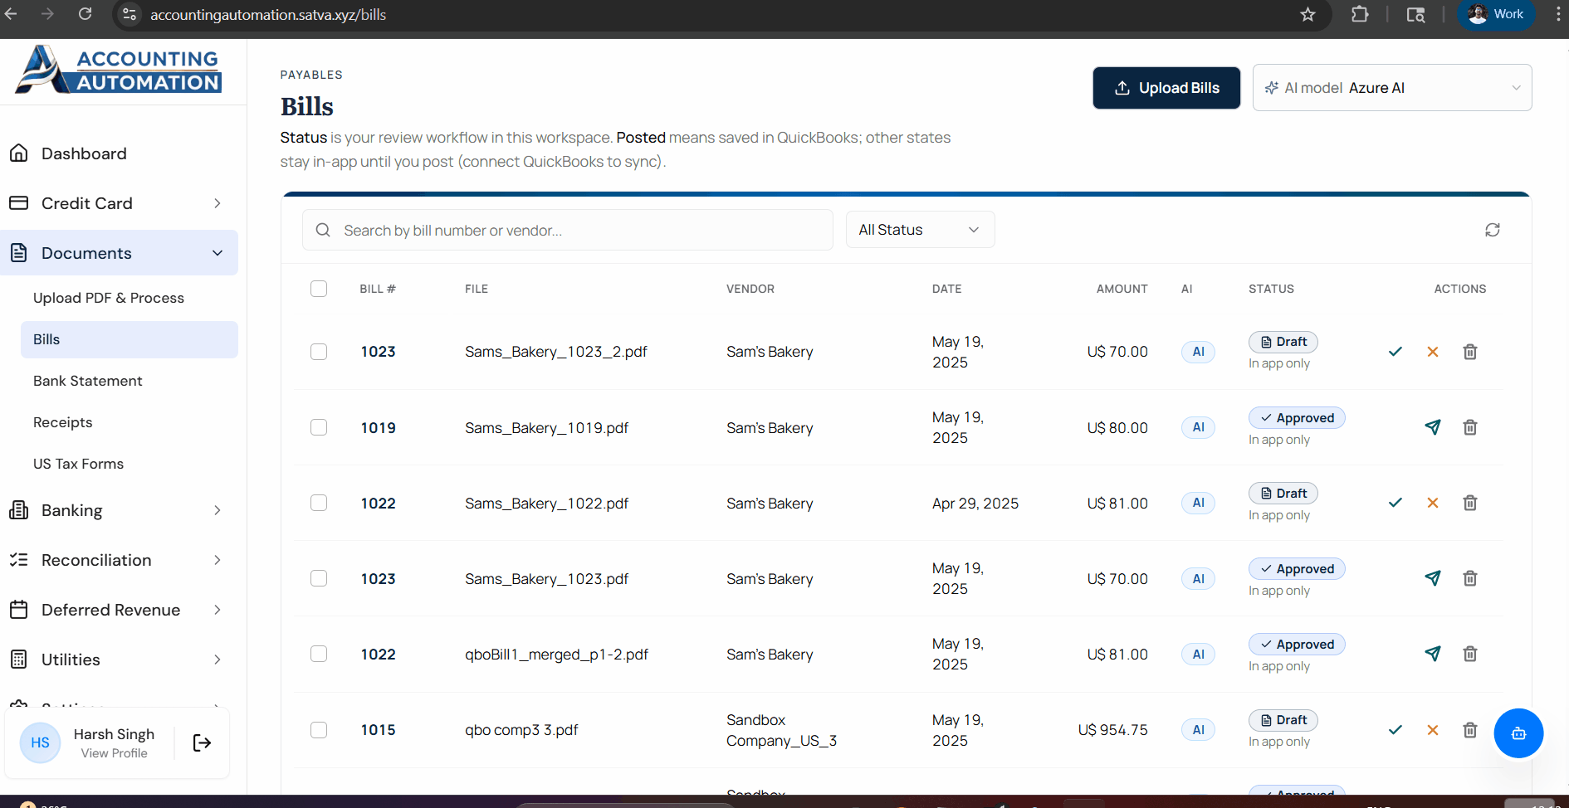Select Bills in the sidebar
Screen dimensions: 1569x808
(129, 339)
